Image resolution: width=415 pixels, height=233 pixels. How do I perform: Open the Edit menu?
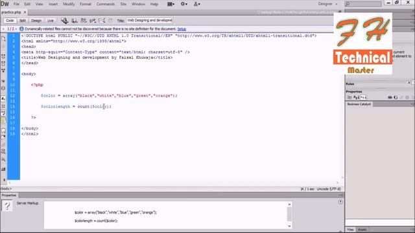click(x=27, y=4)
